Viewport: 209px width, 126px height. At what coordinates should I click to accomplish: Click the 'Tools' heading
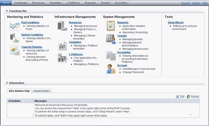(169, 17)
